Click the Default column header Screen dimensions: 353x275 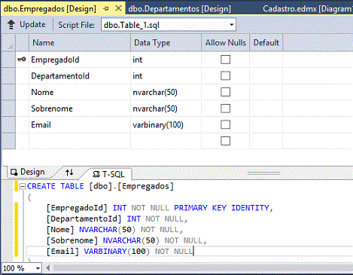click(266, 43)
